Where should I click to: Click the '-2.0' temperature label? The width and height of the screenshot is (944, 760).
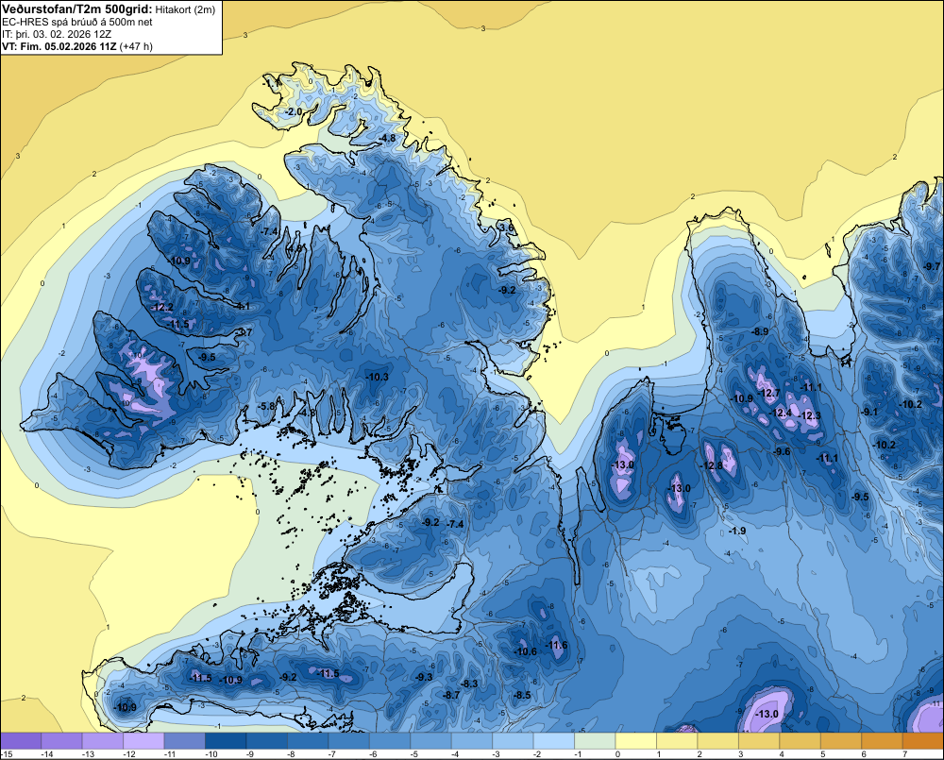(294, 112)
